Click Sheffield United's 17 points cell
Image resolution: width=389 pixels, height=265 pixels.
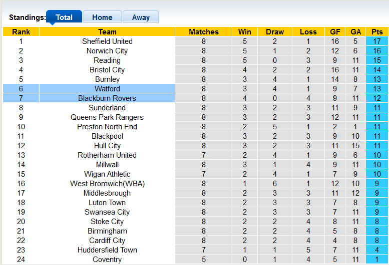377,41
